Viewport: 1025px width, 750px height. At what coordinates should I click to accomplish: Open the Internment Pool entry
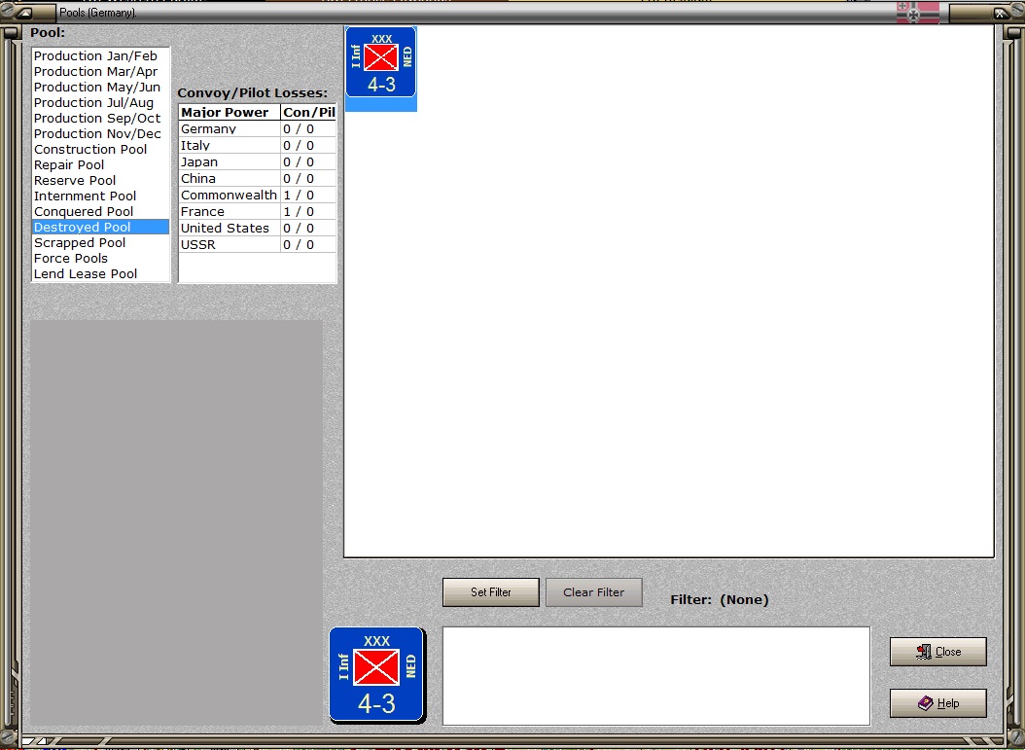101,196
